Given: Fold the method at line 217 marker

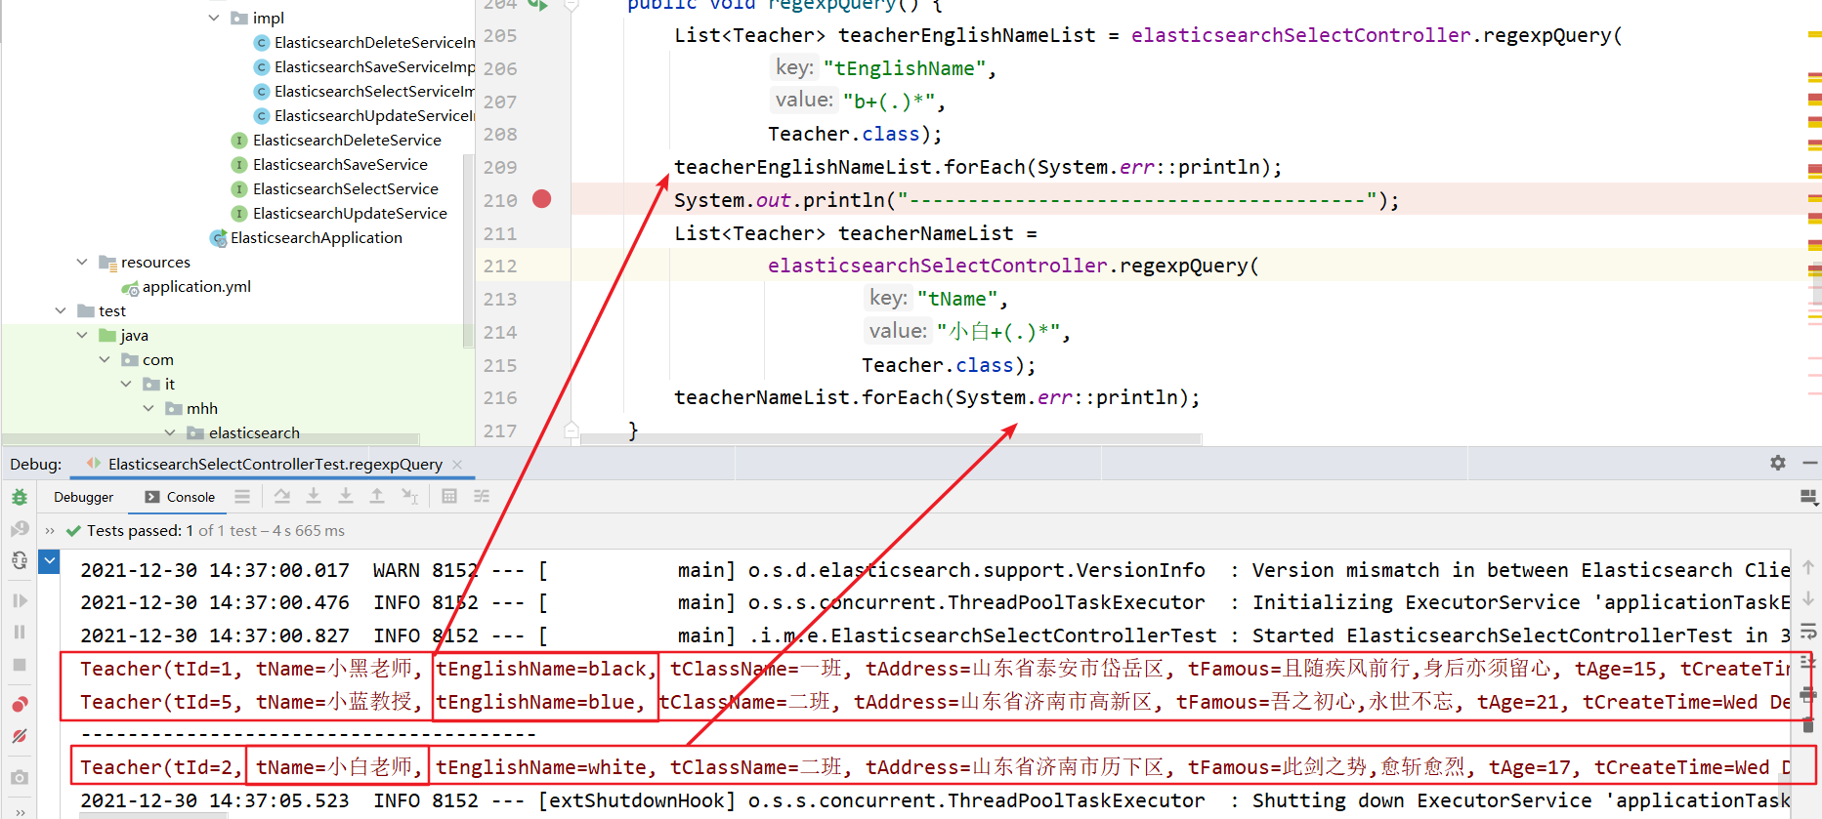Looking at the screenshot, I should (x=572, y=430).
